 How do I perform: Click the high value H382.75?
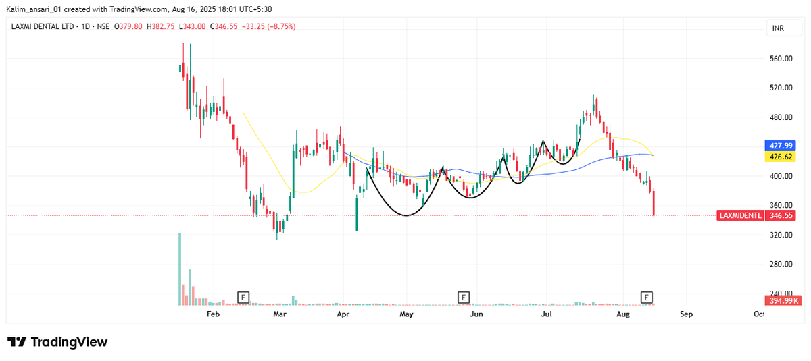pos(159,26)
